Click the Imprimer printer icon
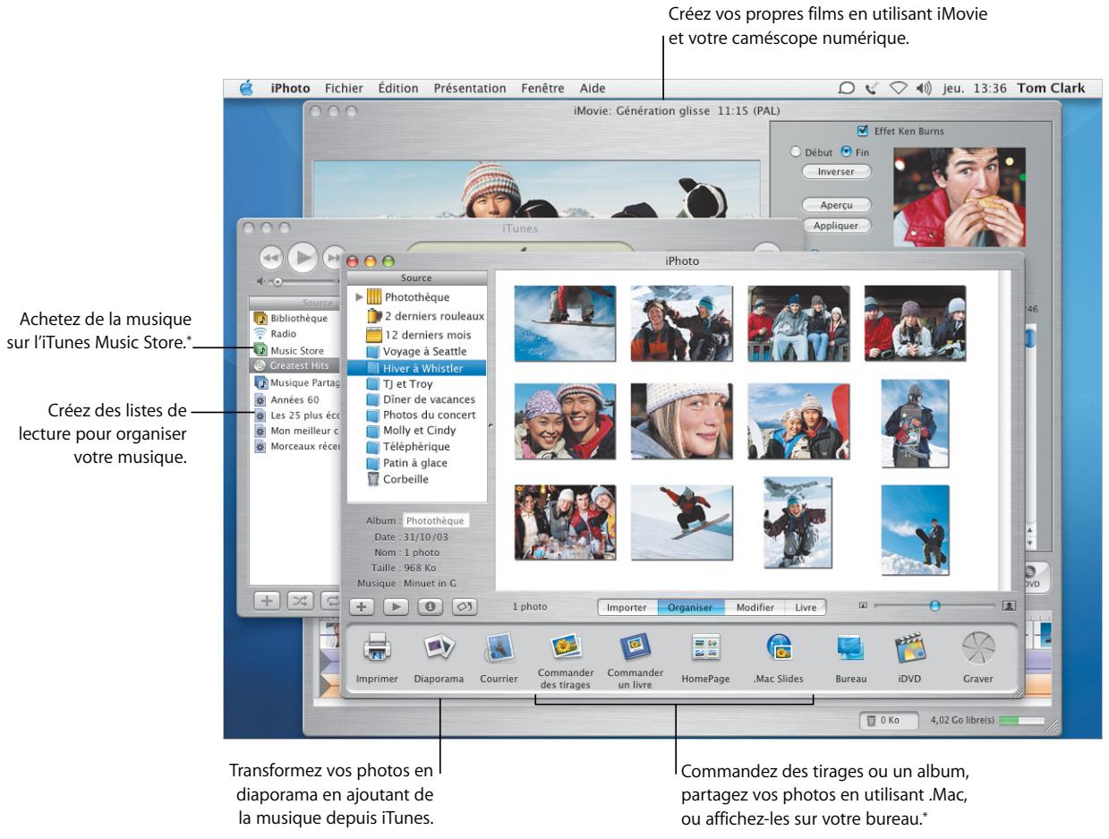The width and height of the screenshot is (1109, 839). [x=377, y=646]
